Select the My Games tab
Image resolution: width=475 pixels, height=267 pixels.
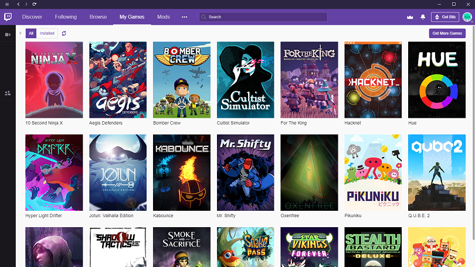[x=132, y=17]
